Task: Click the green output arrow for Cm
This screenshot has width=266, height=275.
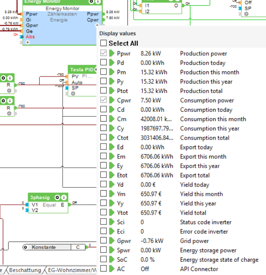Action: point(112,119)
